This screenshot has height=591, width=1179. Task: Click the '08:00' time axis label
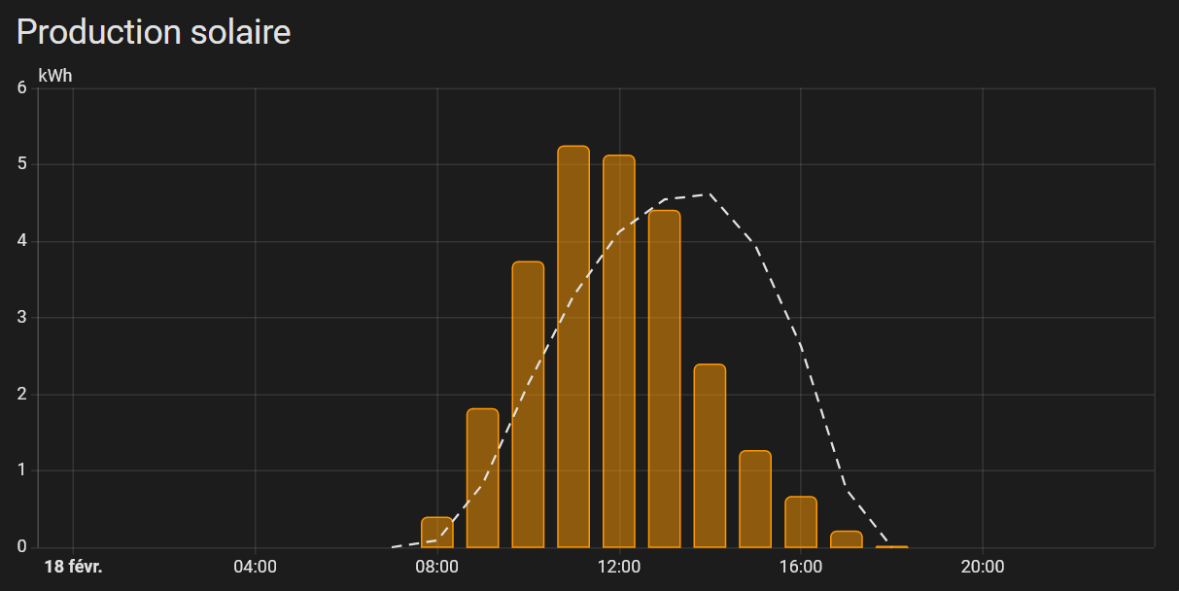tap(437, 567)
